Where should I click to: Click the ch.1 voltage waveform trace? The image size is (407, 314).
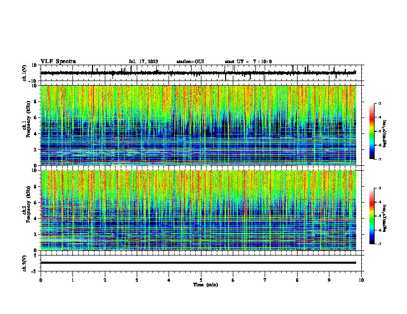click(198, 73)
